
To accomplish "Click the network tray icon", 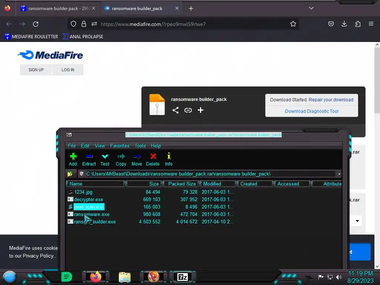I will (x=330, y=277).
